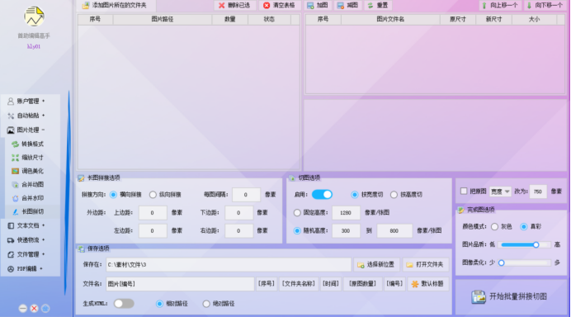Insert the [编号] filename tag
Viewport: 571px width, 317px height.
click(x=394, y=284)
